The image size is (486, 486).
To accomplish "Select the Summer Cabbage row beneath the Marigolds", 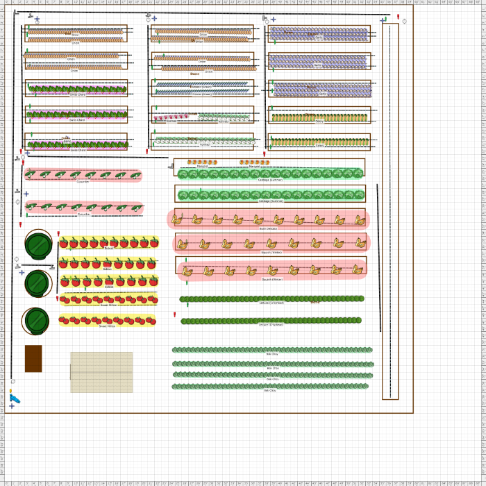I will click(270, 174).
